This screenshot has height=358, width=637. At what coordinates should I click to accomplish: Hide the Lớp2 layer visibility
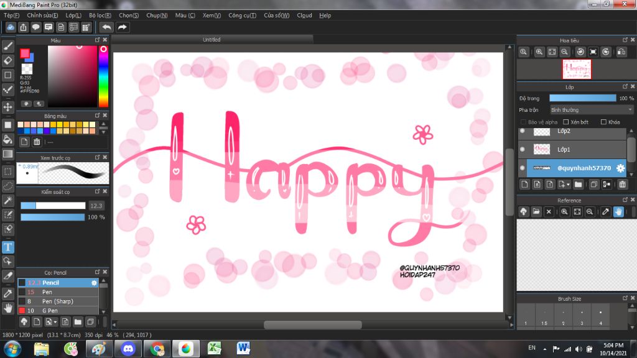tap(523, 131)
